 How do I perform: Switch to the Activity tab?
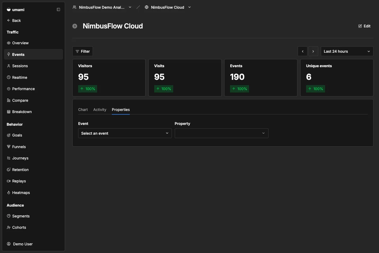coord(100,110)
